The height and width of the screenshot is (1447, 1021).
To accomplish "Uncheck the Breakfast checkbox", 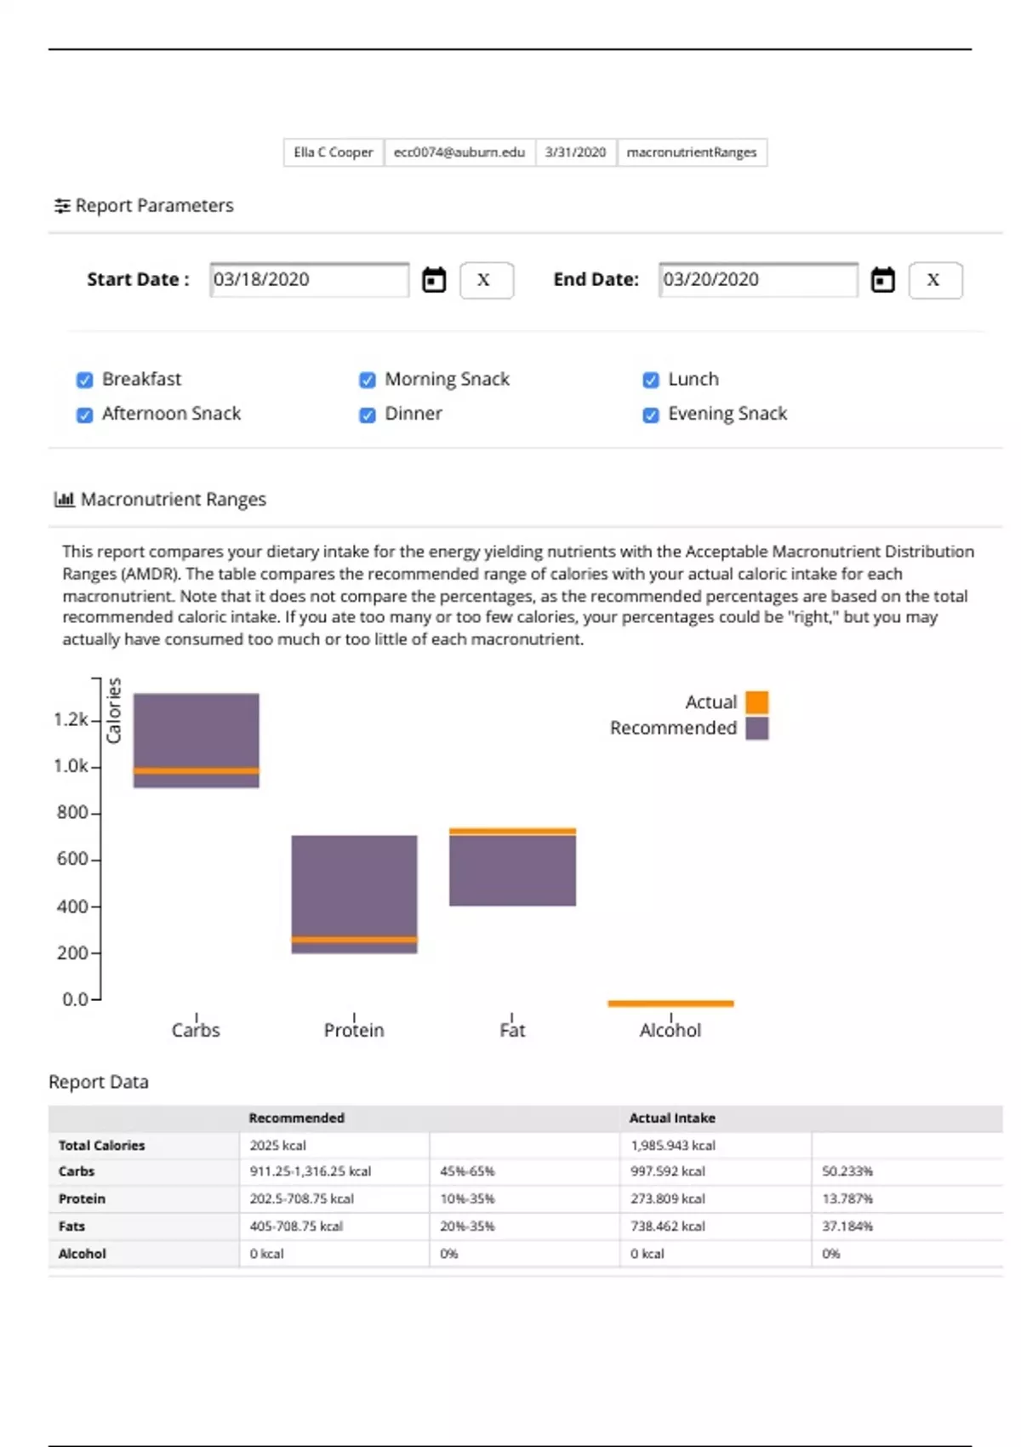I will click(x=84, y=380).
